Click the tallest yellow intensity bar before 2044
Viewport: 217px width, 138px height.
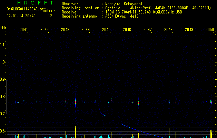(x=76, y=132)
